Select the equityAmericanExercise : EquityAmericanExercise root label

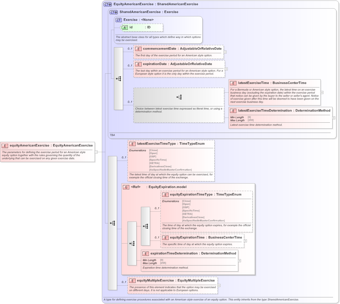[x=51, y=146]
